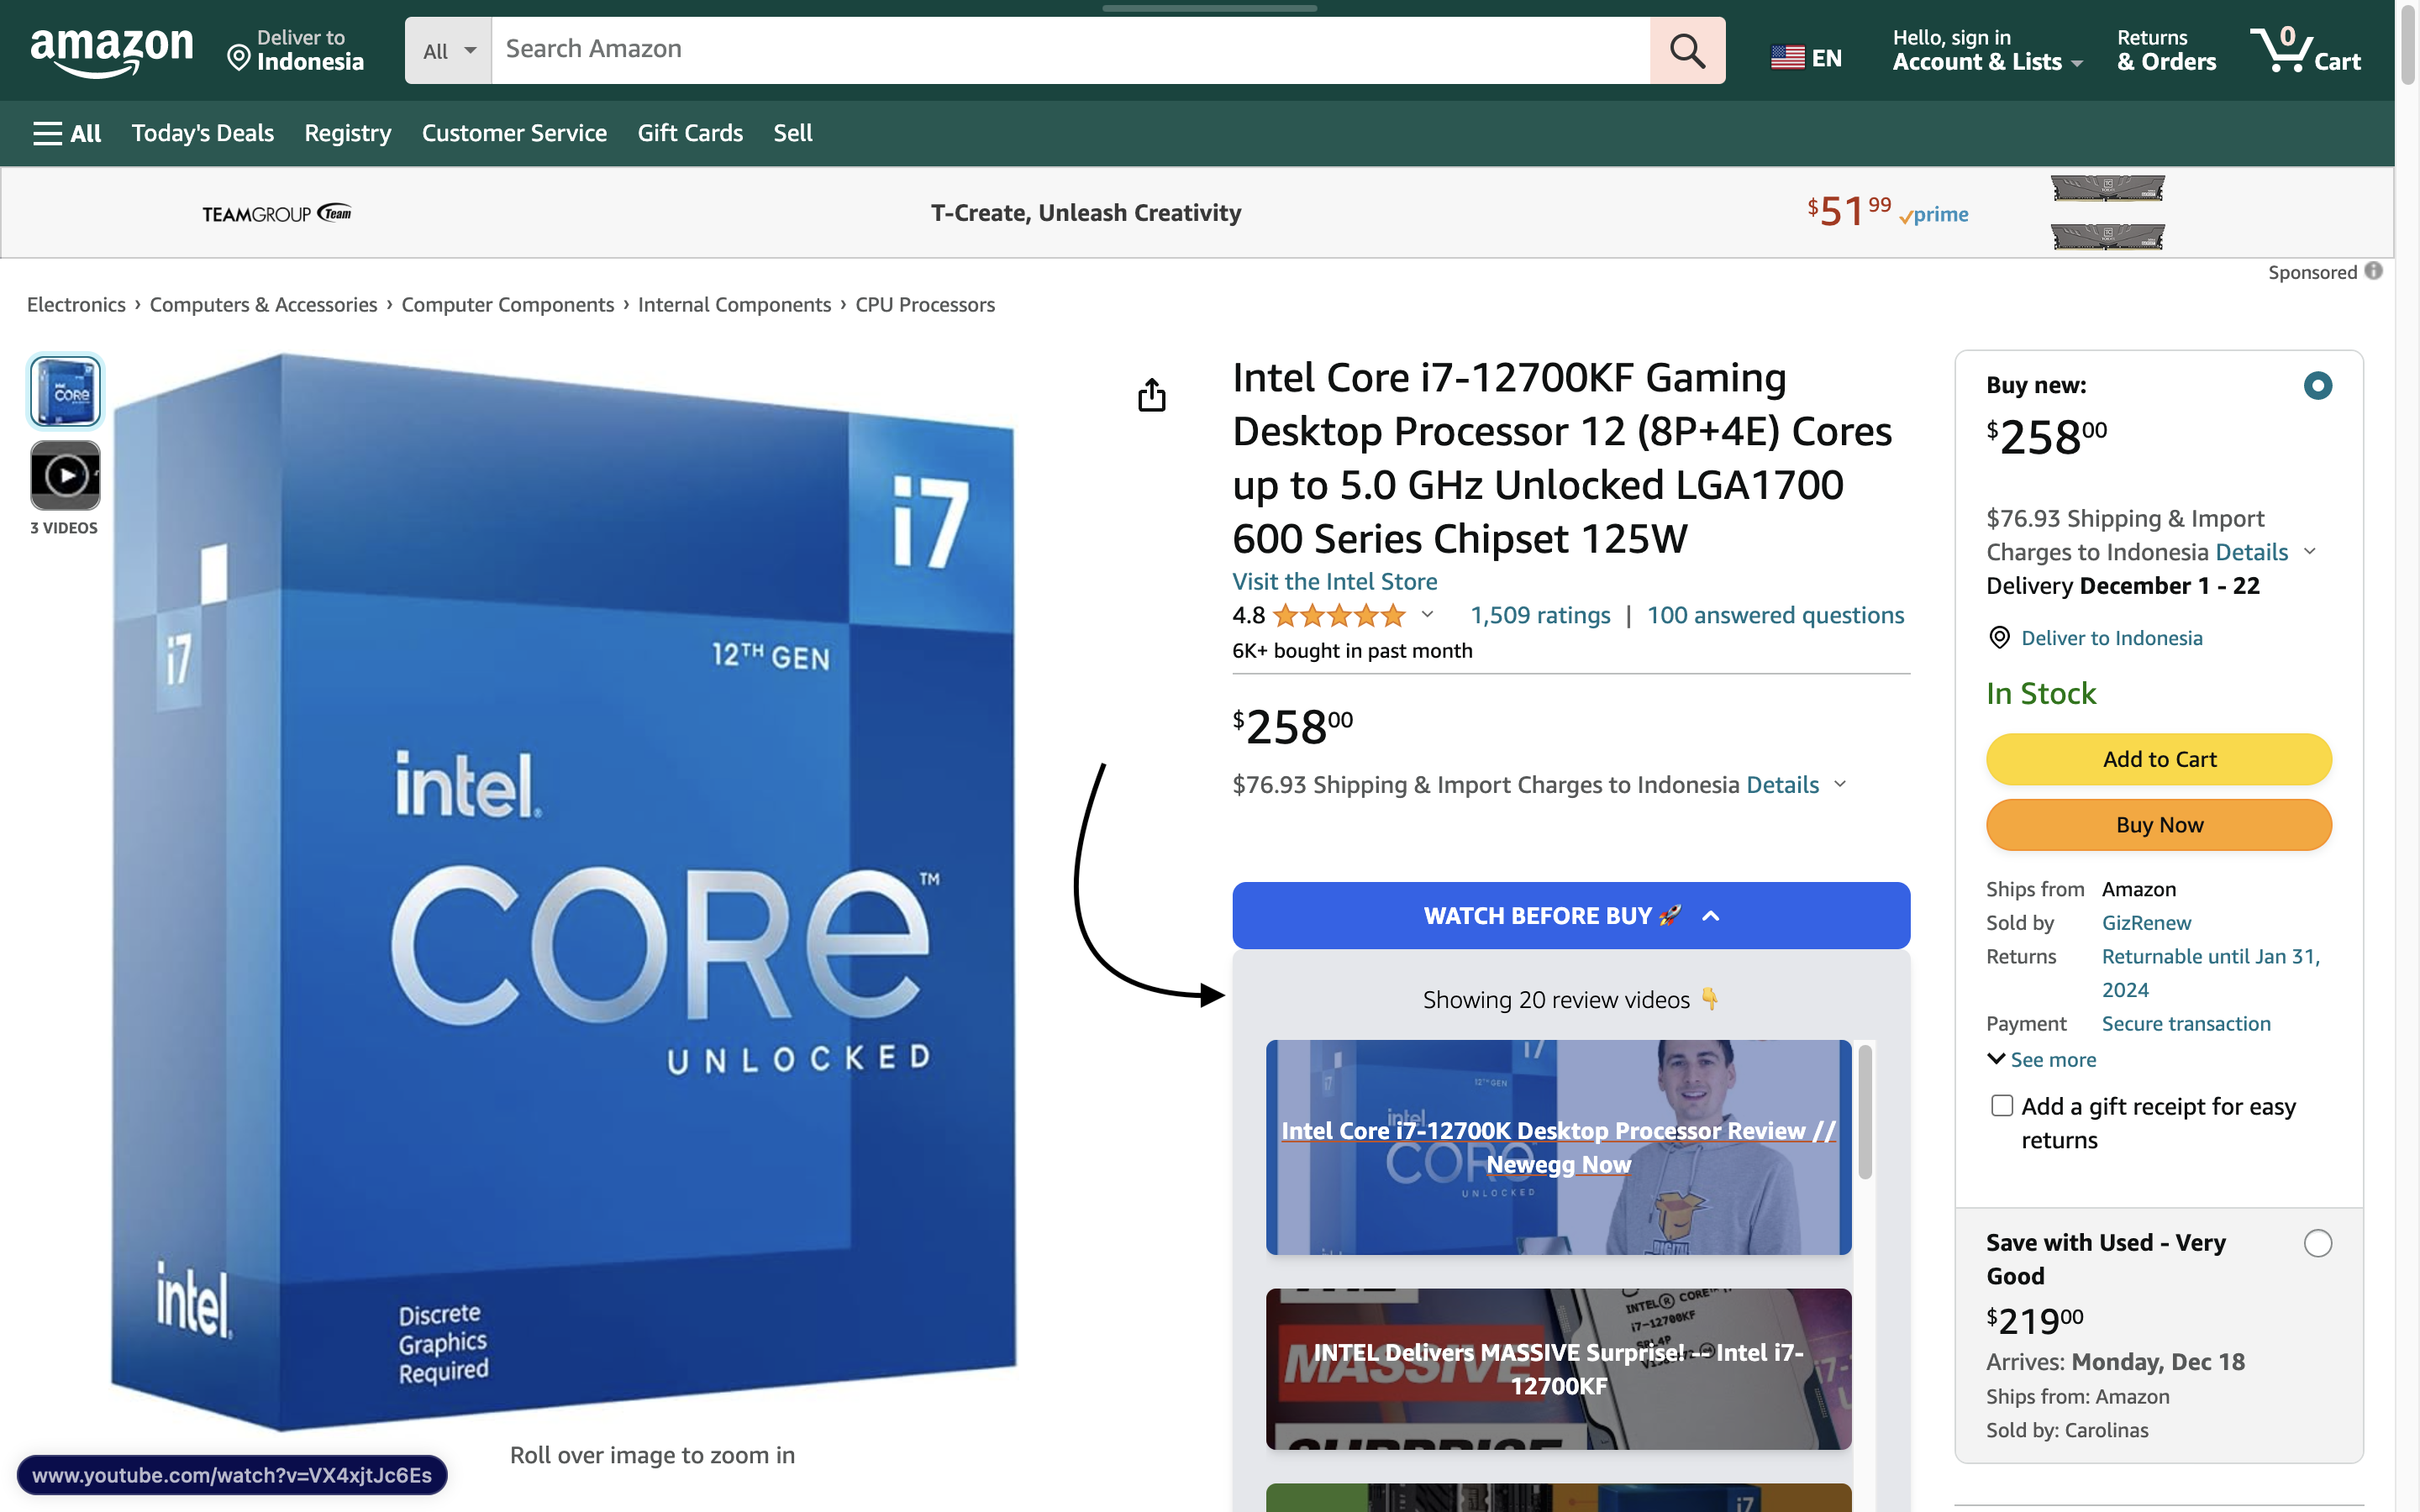
Task: Open the search category All dropdown
Action: tap(448, 50)
